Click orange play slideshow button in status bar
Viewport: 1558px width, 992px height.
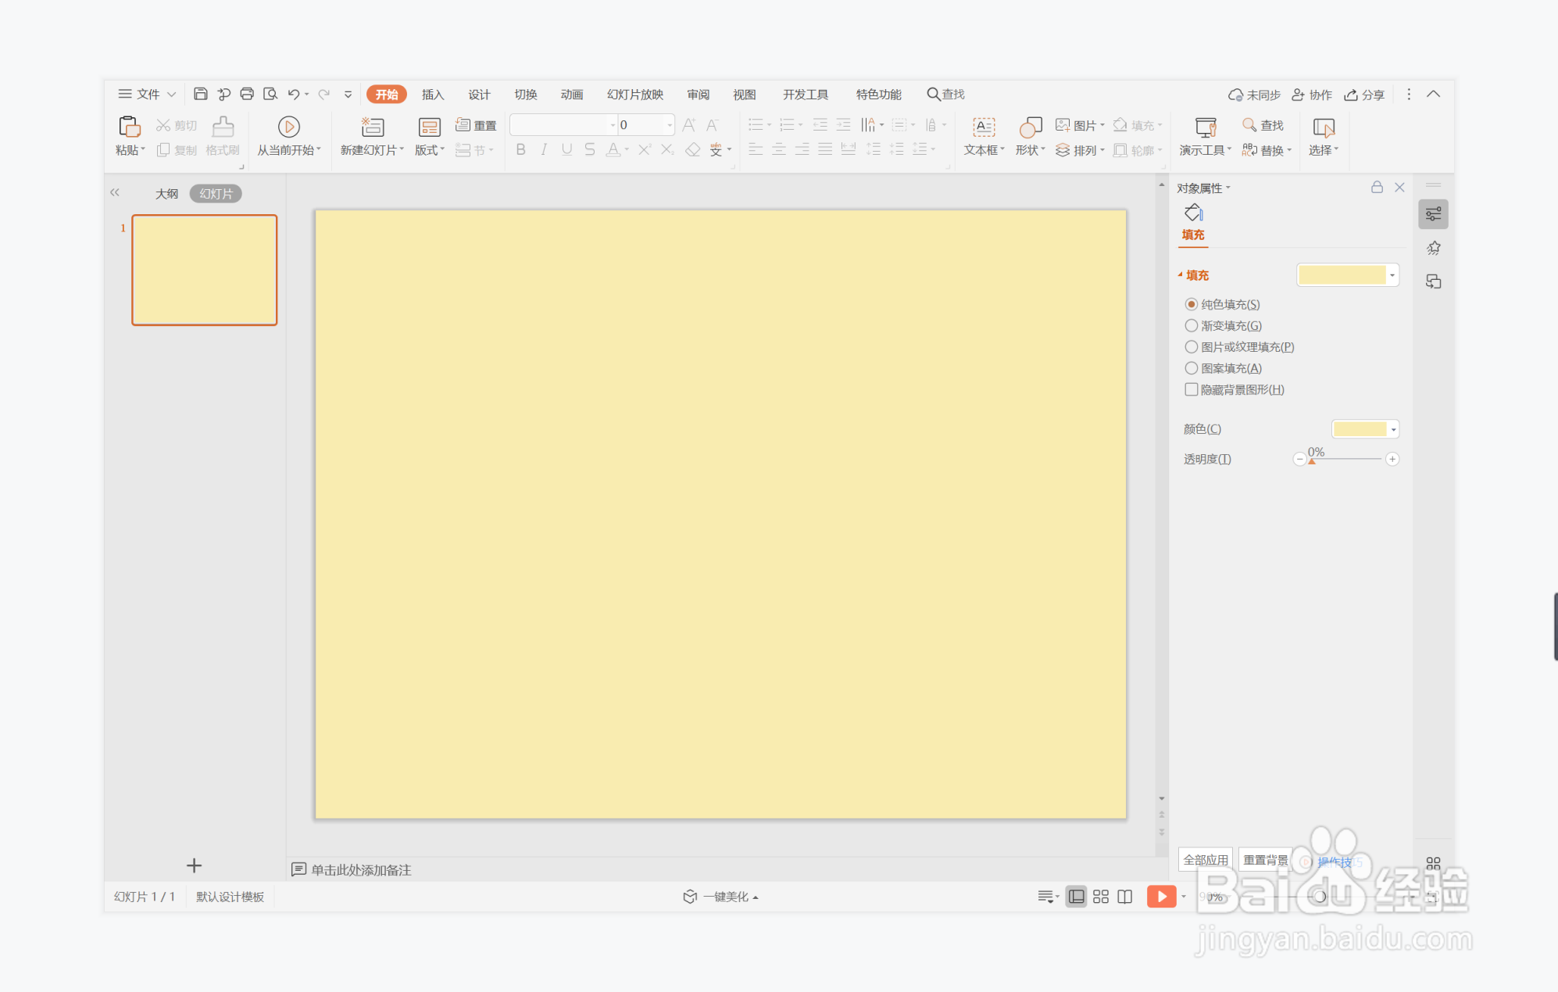tap(1161, 897)
